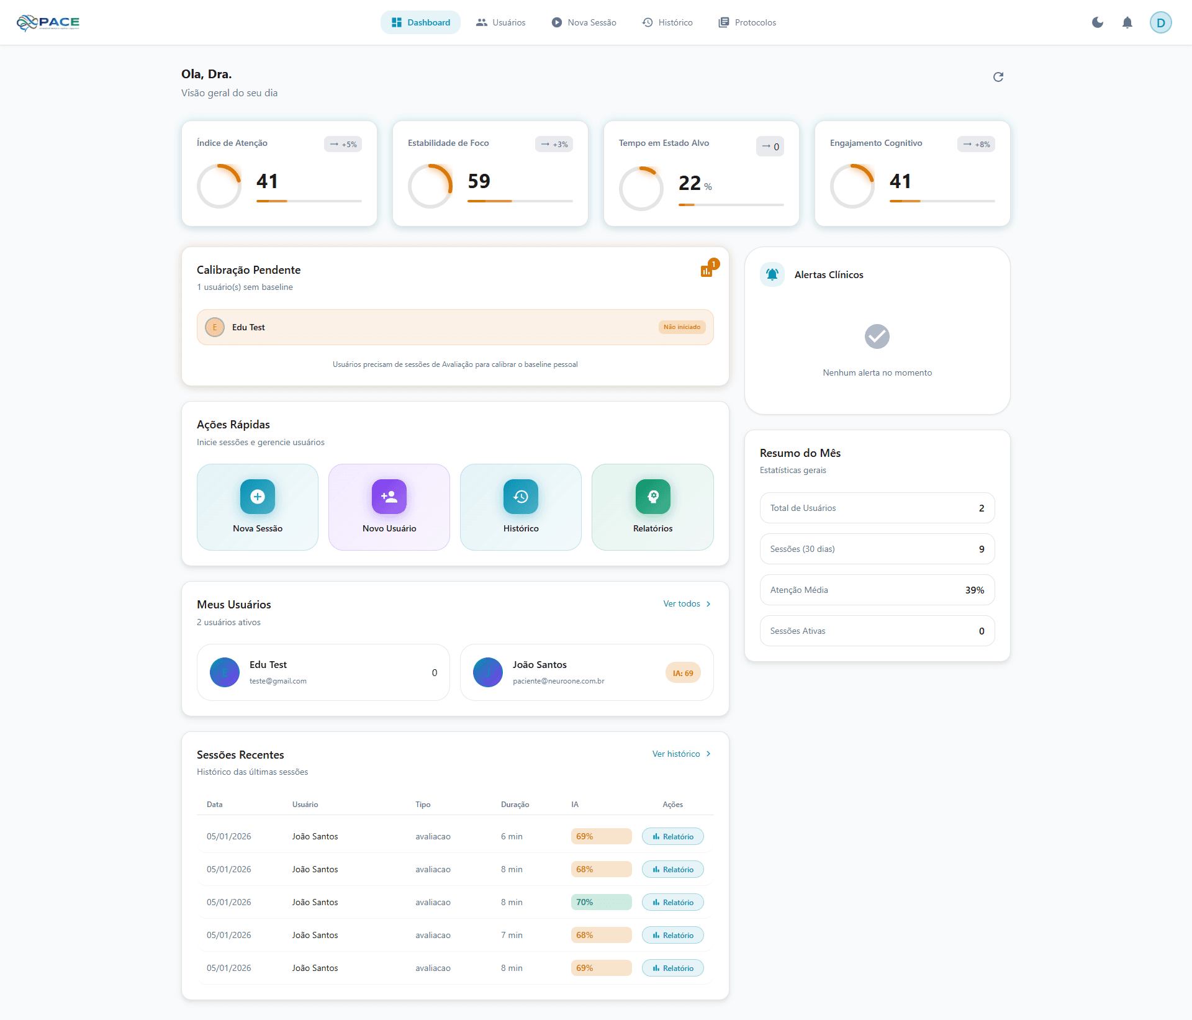
Task: Open user profile avatar D
Action: click(x=1160, y=22)
